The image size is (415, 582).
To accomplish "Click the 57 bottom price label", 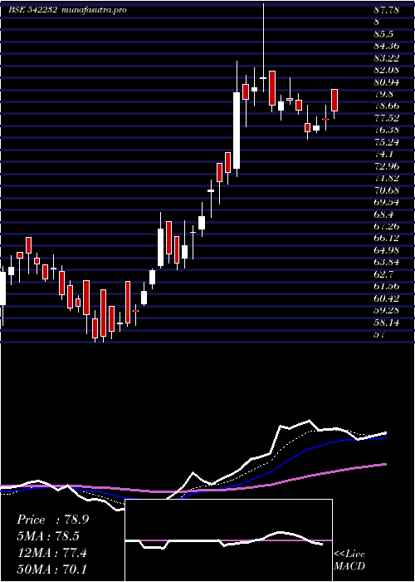I will coord(380,335).
